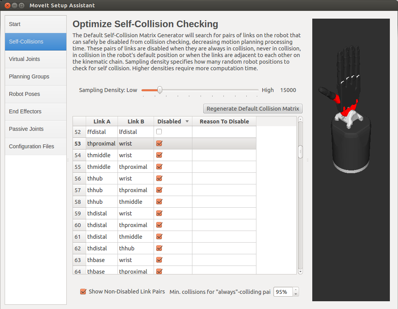Viewport: 398px width, 309px height.
Task: Select row header 52
Action: (80, 132)
